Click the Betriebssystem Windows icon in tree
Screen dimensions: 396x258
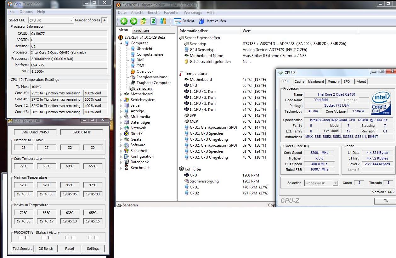point(127,100)
